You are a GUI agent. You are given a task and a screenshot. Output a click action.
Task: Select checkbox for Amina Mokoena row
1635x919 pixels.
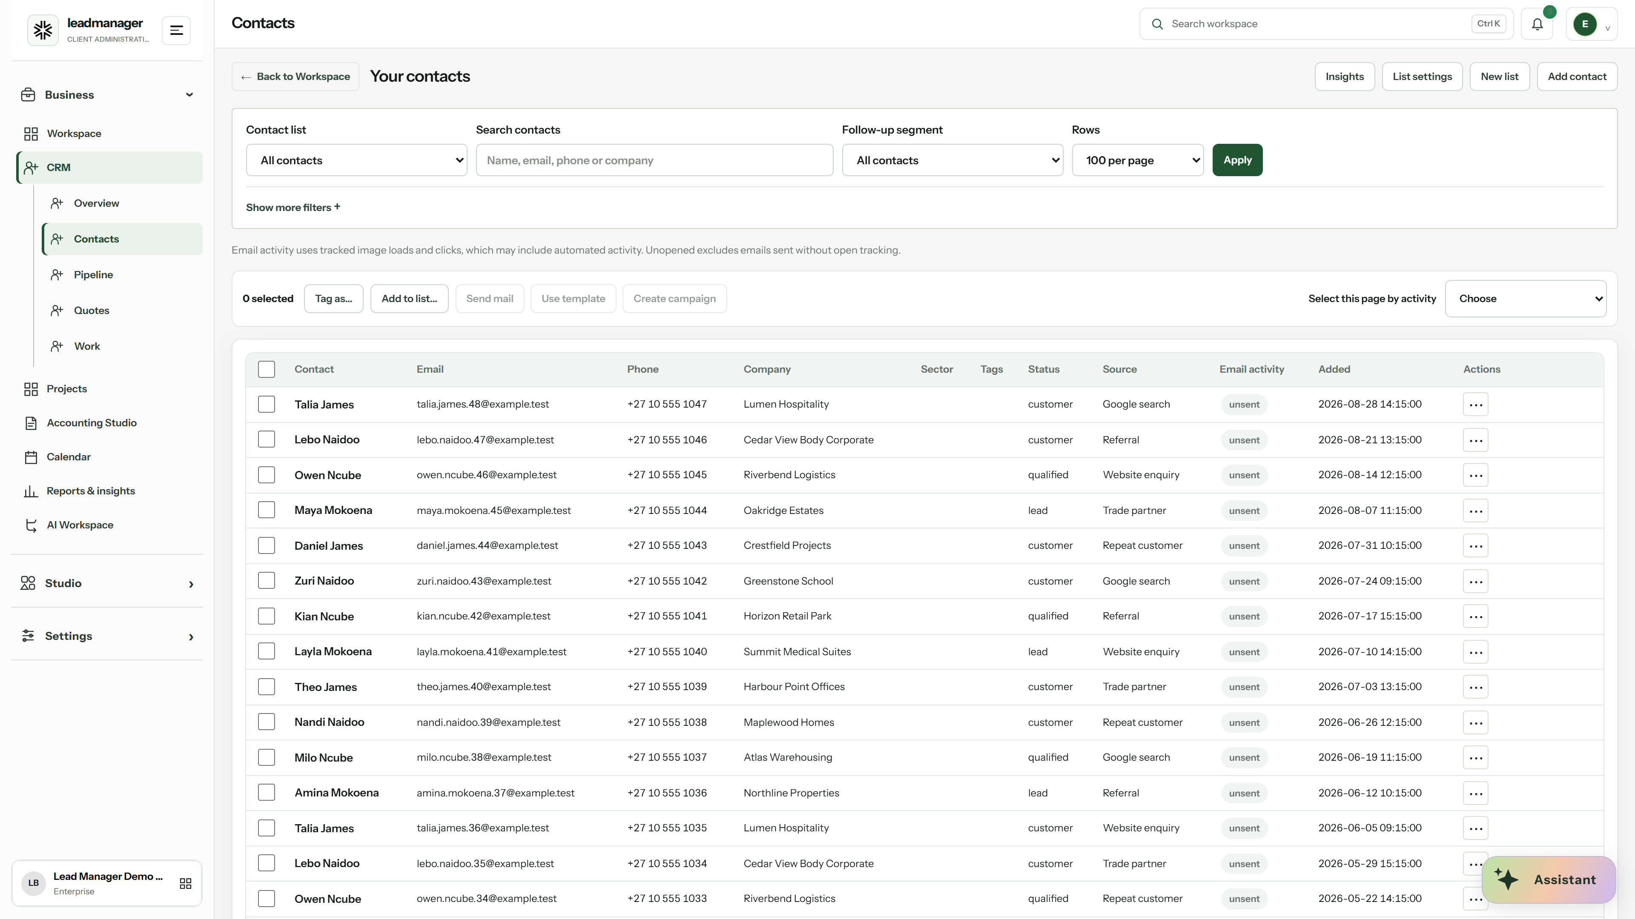tap(267, 793)
